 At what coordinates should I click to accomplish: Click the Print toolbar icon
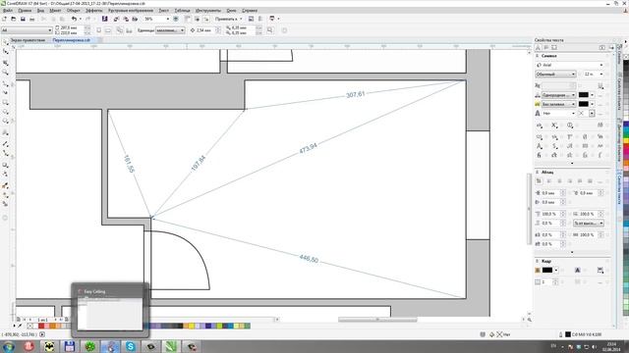point(32,19)
